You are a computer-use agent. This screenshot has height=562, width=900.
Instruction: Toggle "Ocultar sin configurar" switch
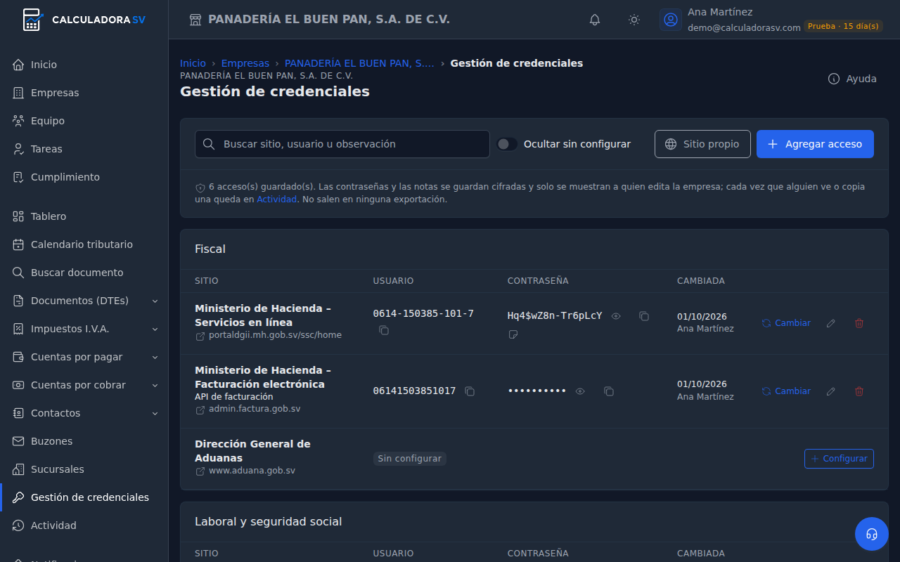tap(507, 144)
